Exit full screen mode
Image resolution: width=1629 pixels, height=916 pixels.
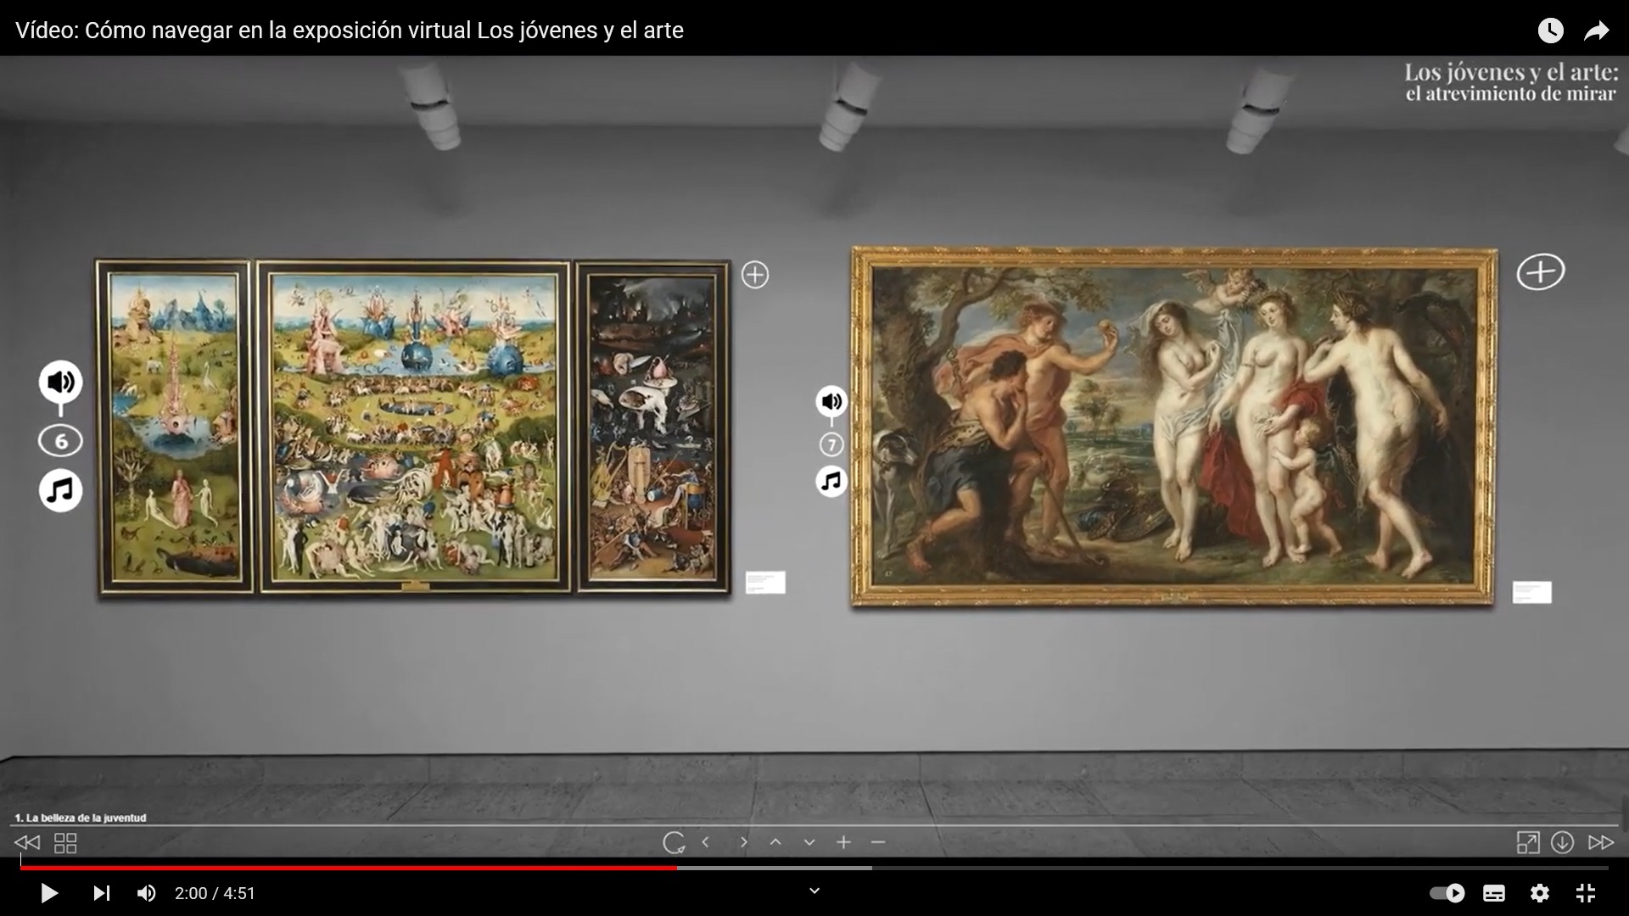point(1585,893)
